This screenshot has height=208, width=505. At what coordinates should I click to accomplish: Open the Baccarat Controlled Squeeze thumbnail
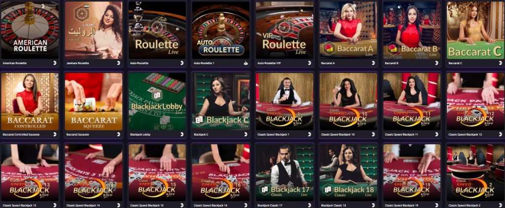[30, 102]
